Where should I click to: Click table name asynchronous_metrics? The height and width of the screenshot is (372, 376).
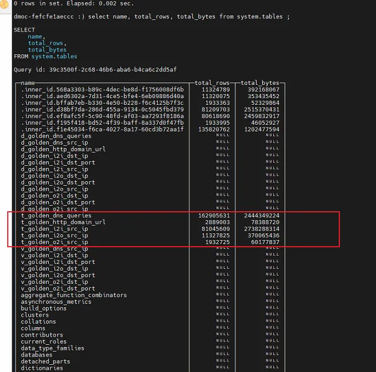tap(56, 302)
